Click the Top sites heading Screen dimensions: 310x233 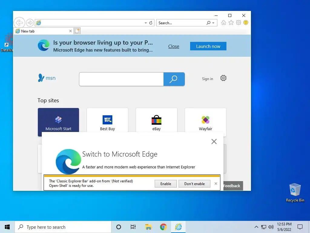coord(48,100)
